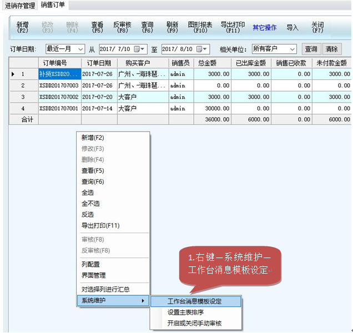353x333 pixels.
Task: Click the 新增 (F2) toolbar button
Action: (x=22, y=28)
